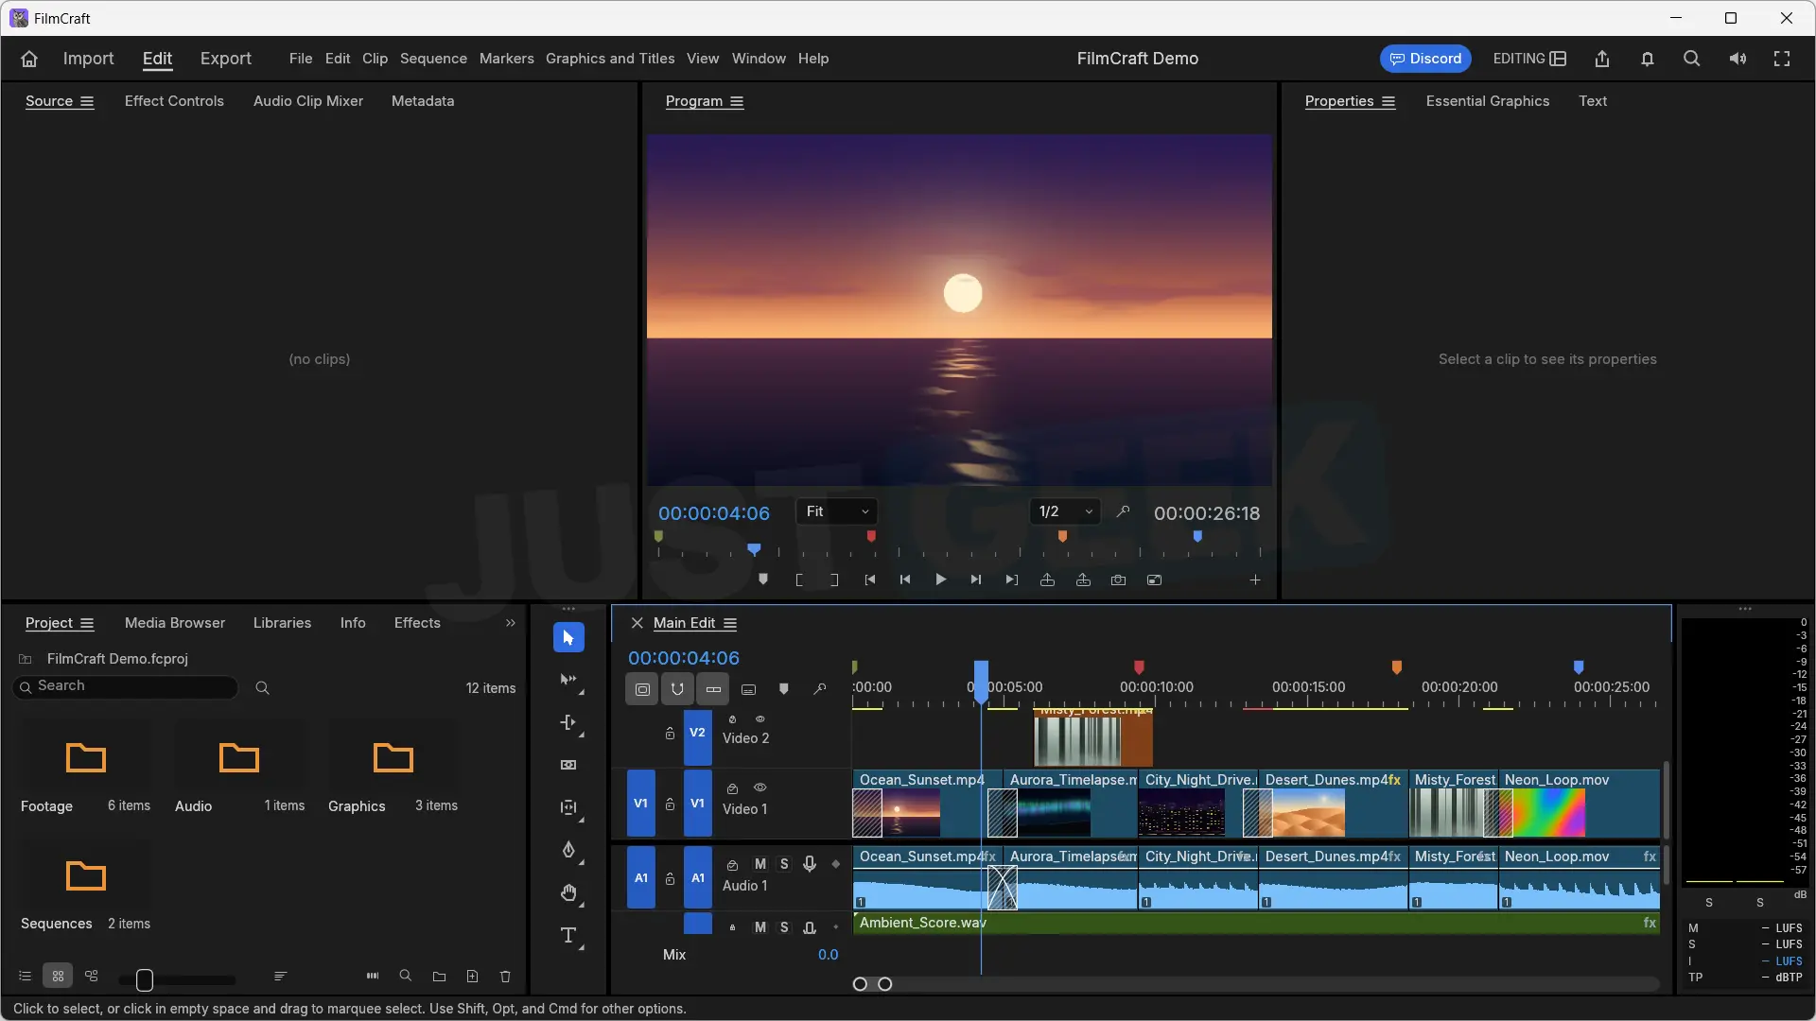Click the Export Frame camera icon
Screen dimensions: 1816x1021
click(x=1119, y=580)
